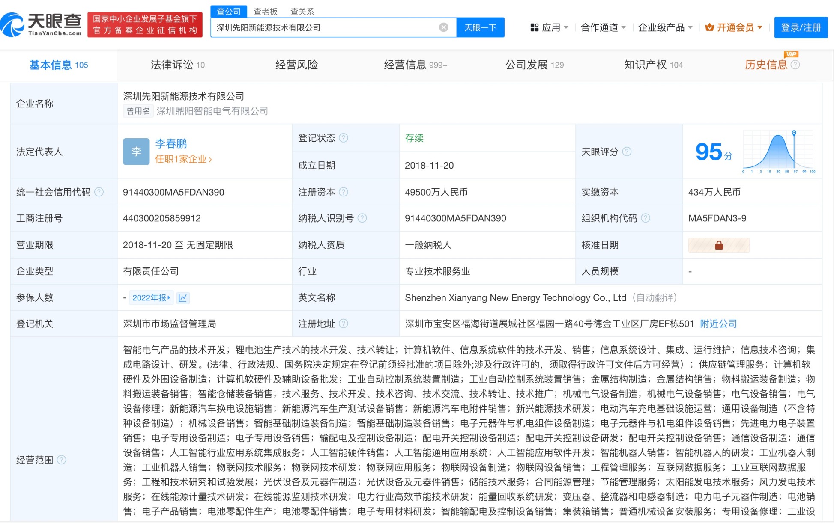The height and width of the screenshot is (523, 834).
Task: Click the 天眼一下 search button
Action: pyautogui.click(x=480, y=27)
